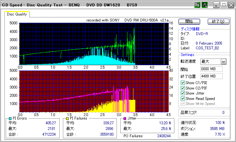Click the upper PI Errors graph area
This screenshot has height=142, width=236.
click(x=94, y=44)
